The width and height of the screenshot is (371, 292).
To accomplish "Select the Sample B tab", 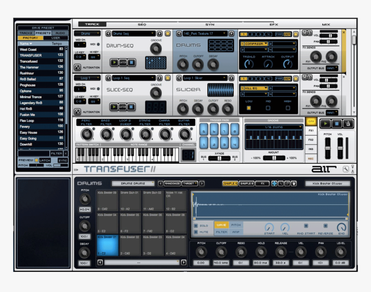I will point(247,183).
